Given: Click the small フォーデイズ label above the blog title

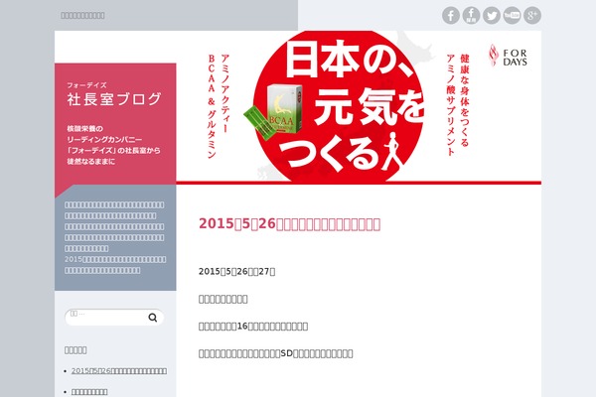Looking at the screenshot, I should (x=87, y=85).
